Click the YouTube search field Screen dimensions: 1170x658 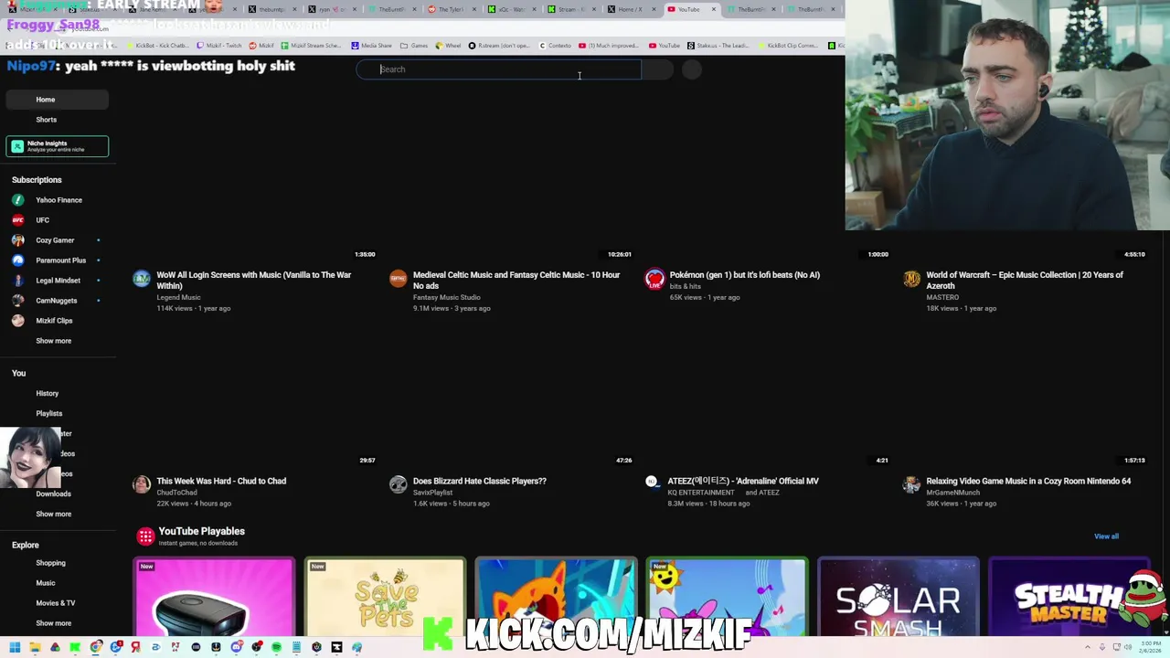[x=499, y=69]
